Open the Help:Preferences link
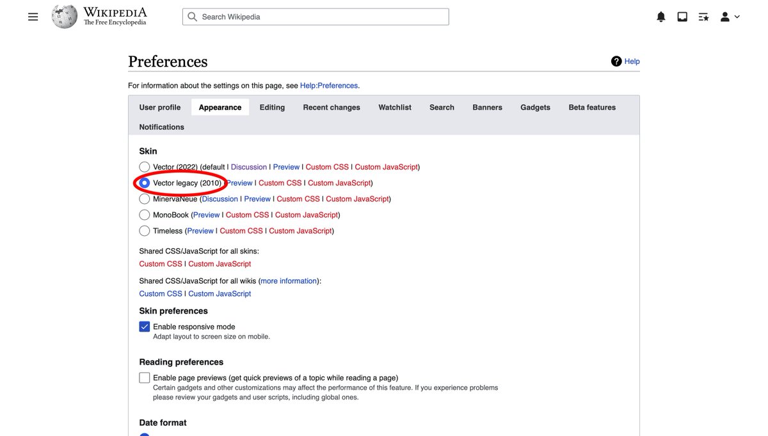This screenshot has height=436, width=768. (329, 85)
